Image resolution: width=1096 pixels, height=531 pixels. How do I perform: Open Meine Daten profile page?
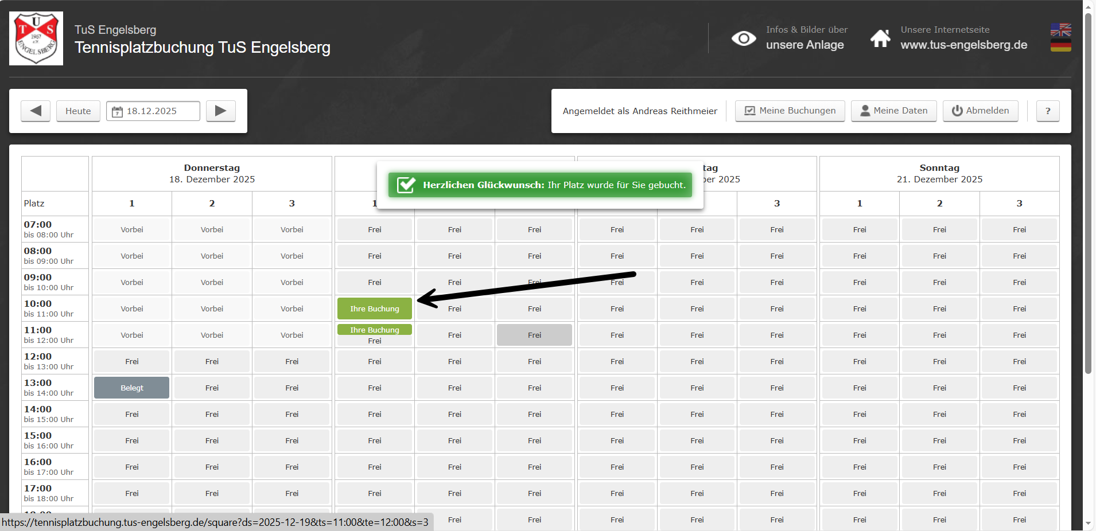pyautogui.click(x=893, y=111)
